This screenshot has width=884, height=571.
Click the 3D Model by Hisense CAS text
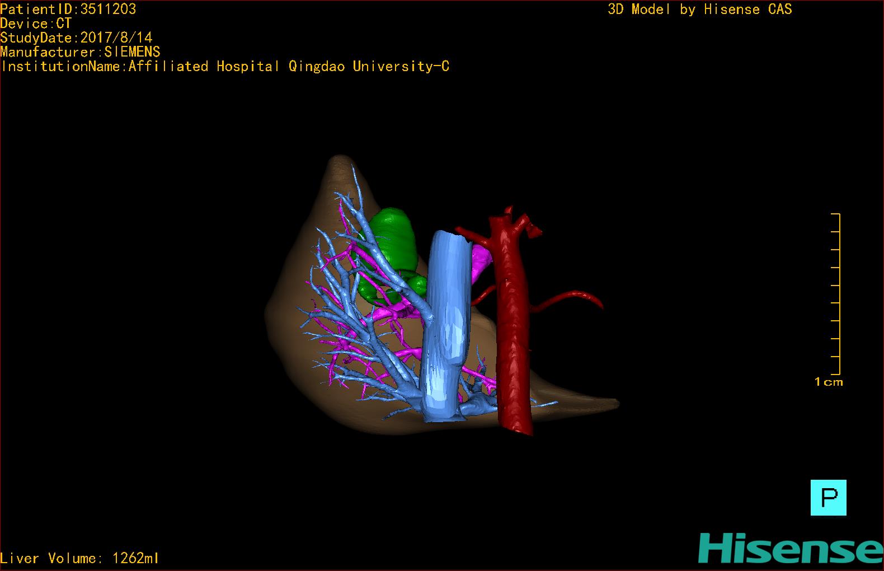pos(700,9)
